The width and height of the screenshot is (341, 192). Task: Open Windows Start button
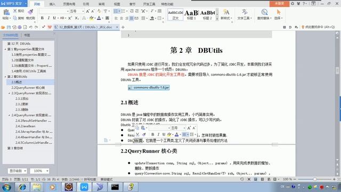pyautogui.click(x=6, y=187)
